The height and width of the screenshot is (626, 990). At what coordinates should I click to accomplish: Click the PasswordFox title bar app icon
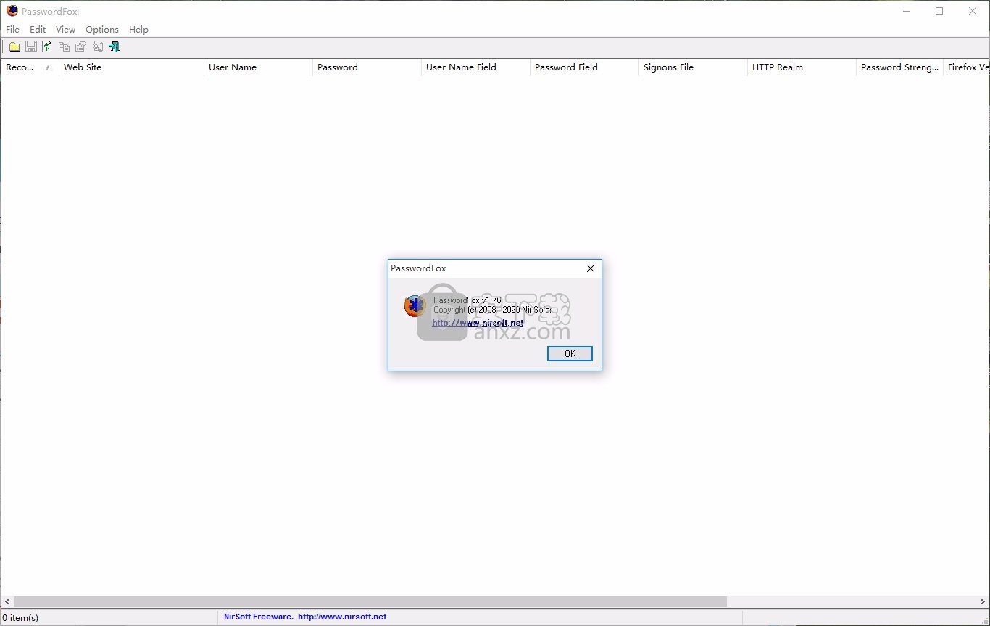(x=12, y=11)
